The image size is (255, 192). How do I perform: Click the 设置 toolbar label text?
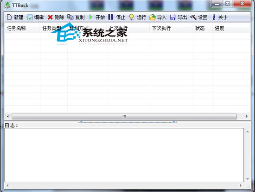tap(203, 17)
